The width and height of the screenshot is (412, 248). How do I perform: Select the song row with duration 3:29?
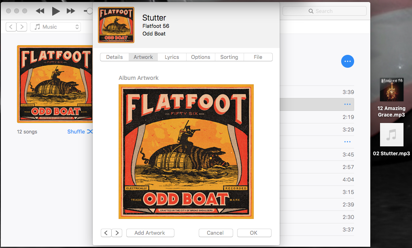tap(317, 129)
